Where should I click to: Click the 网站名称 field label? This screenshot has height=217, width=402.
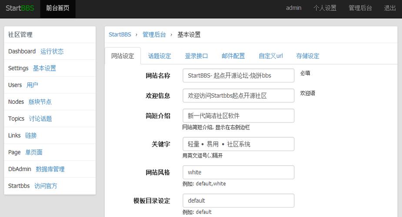tap(158, 76)
